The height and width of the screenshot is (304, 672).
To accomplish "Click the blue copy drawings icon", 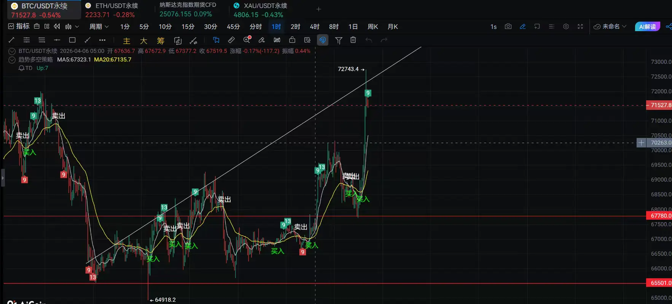I will tap(216, 40).
